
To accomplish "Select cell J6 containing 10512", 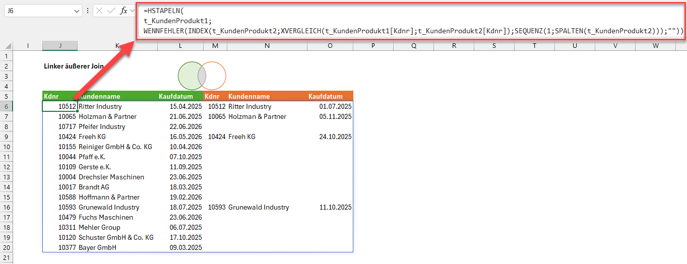I will click(60, 106).
